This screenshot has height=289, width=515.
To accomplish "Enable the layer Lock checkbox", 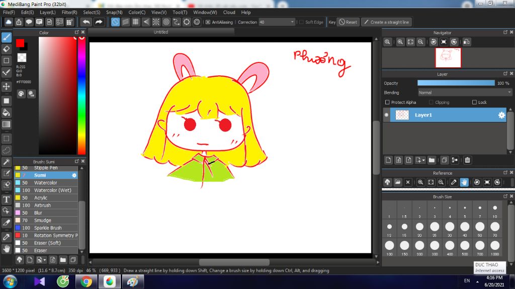I will coord(474,102).
